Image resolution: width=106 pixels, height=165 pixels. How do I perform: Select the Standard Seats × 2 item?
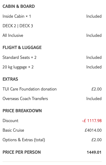tap(20, 57)
